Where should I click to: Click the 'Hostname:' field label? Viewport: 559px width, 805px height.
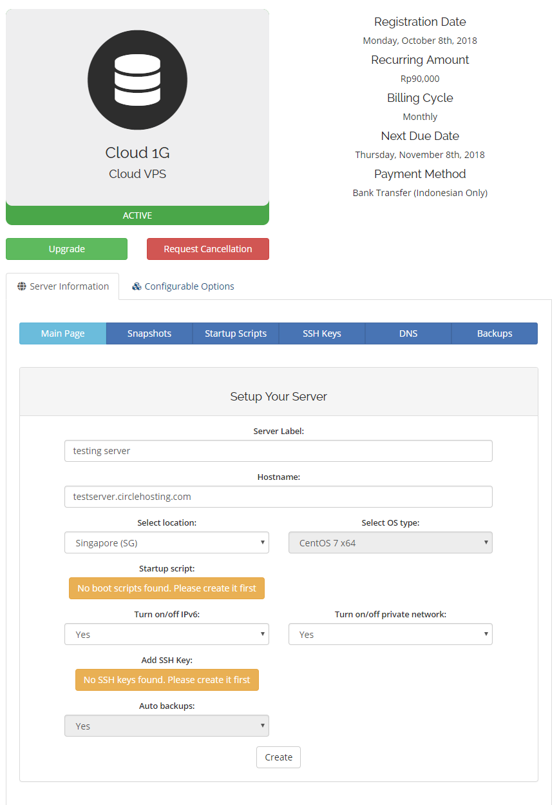click(279, 477)
